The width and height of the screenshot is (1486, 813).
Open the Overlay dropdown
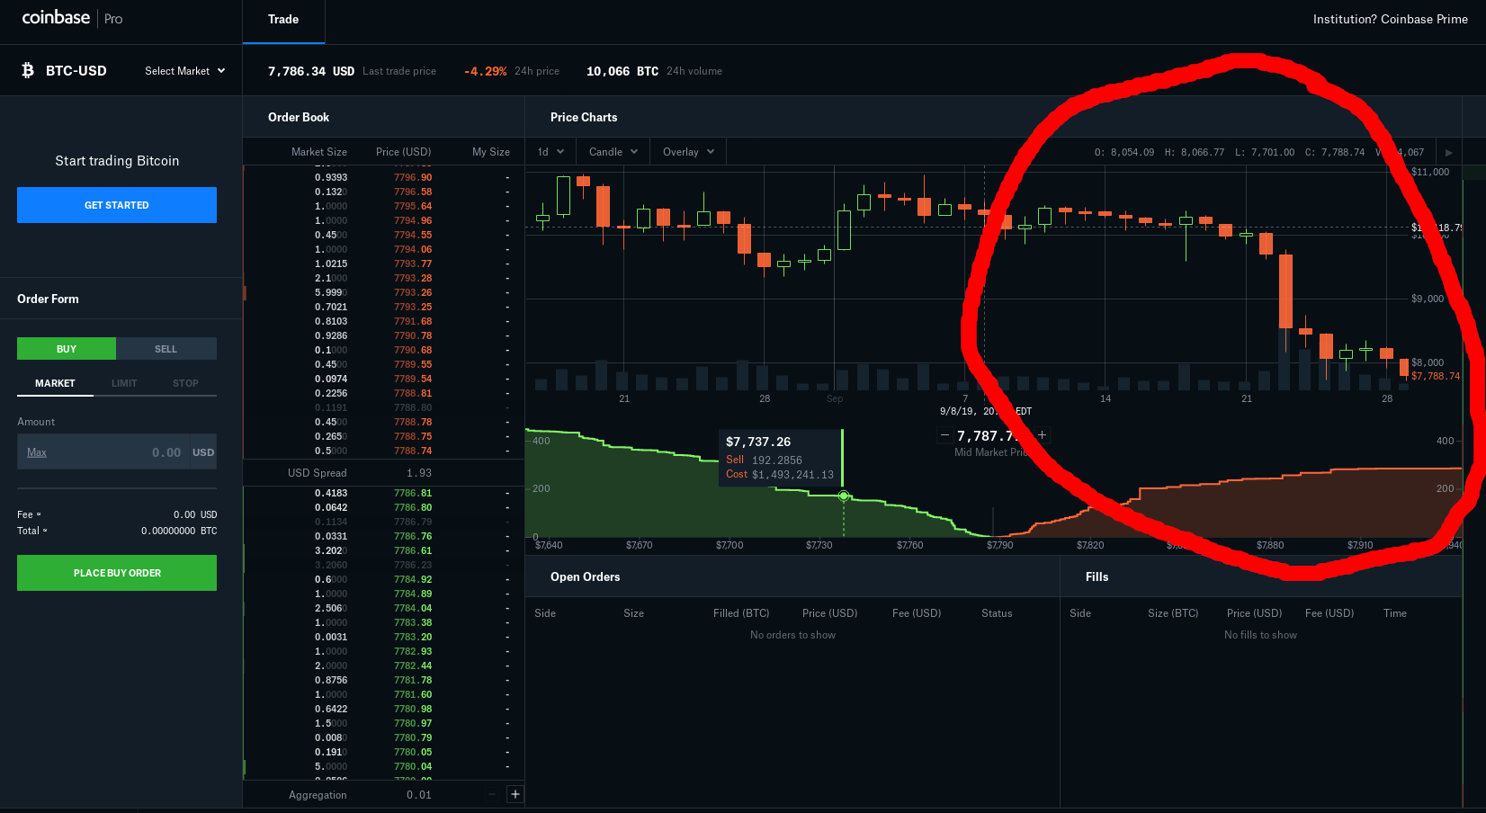pyautogui.click(x=688, y=152)
